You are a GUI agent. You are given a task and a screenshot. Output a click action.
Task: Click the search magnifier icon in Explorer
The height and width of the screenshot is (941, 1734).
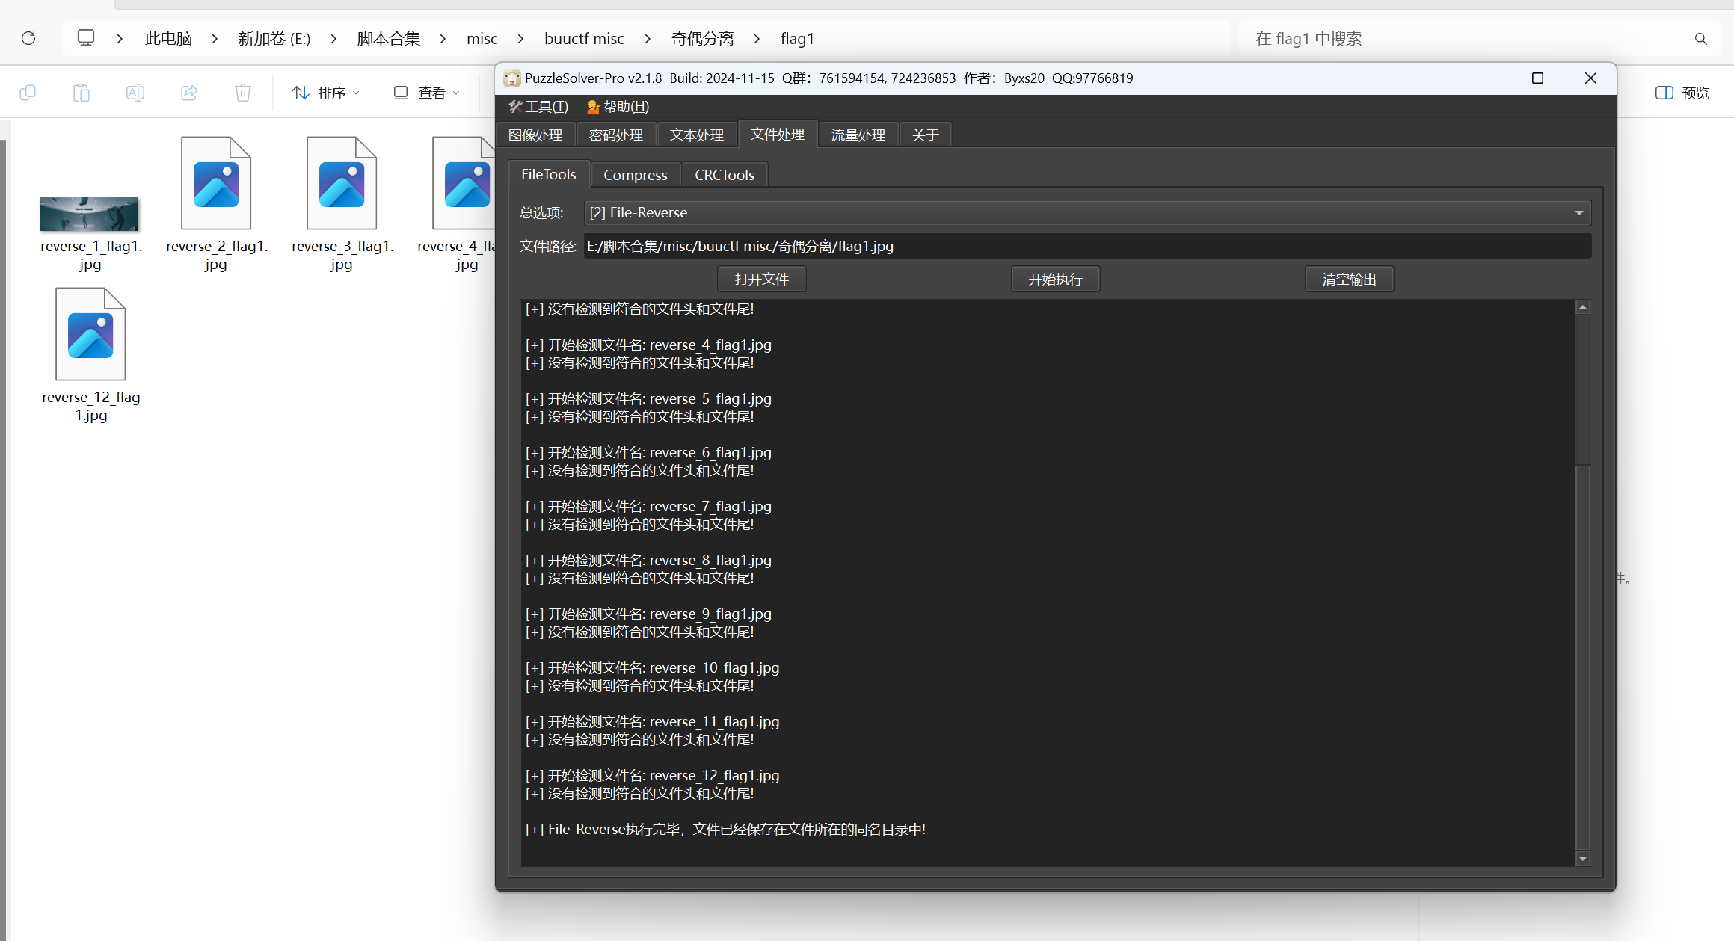[1700, 39]
